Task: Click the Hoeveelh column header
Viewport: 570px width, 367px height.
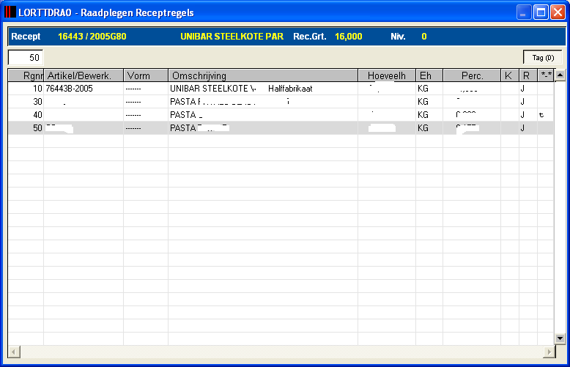Action: click(387, 75)
